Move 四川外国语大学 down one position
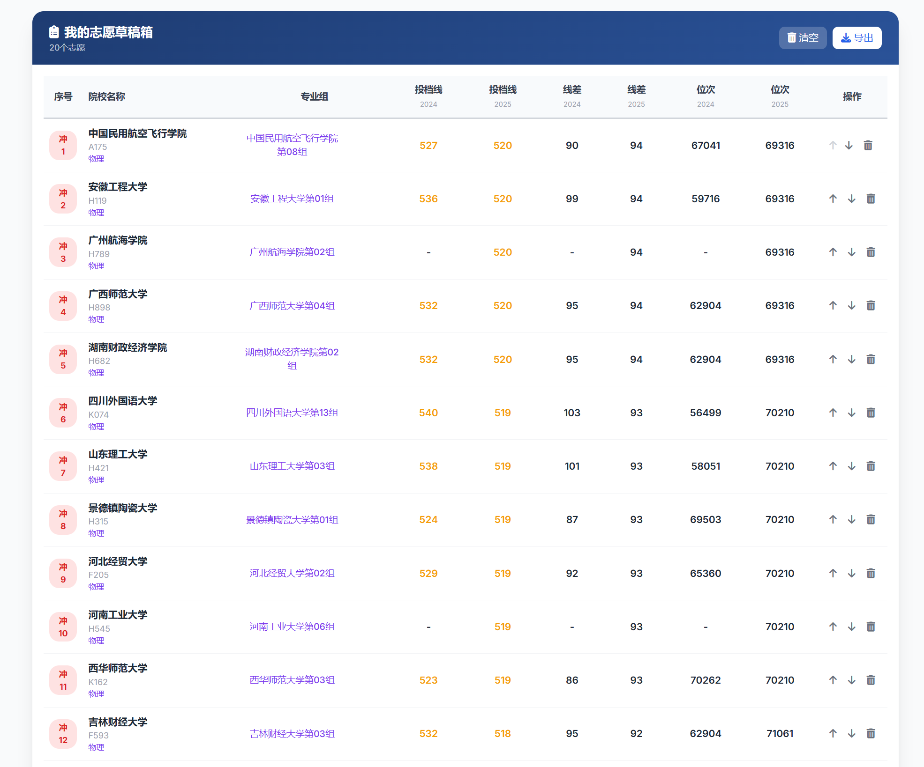 click(x=852, y=413)
